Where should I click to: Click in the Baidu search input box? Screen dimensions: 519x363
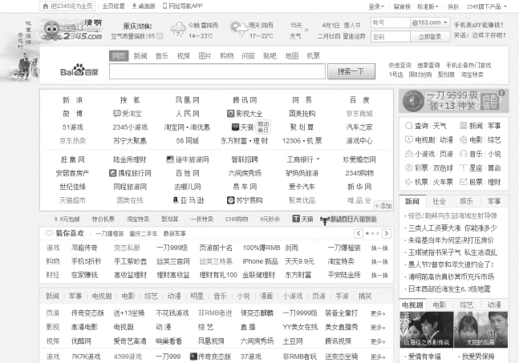pos(217,71)
